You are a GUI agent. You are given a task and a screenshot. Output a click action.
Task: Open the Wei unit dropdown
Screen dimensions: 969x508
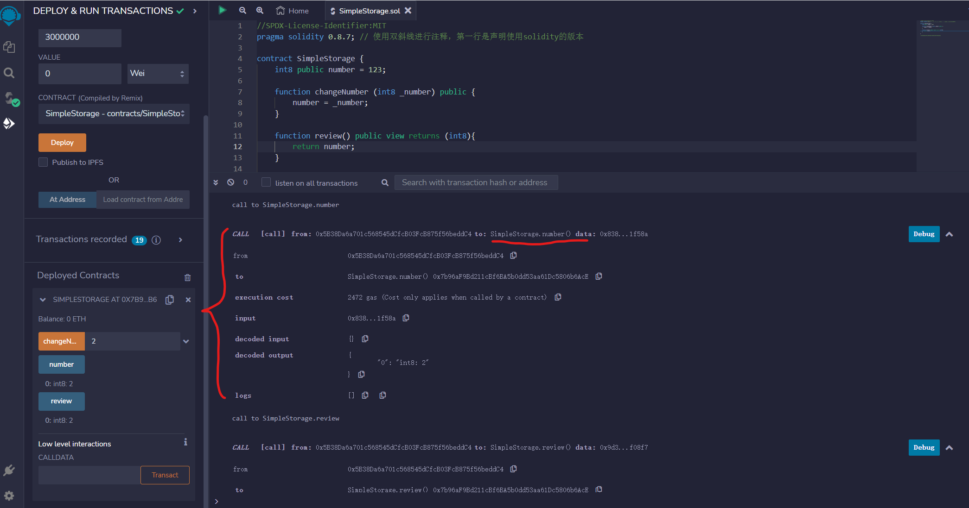[158, 74]
